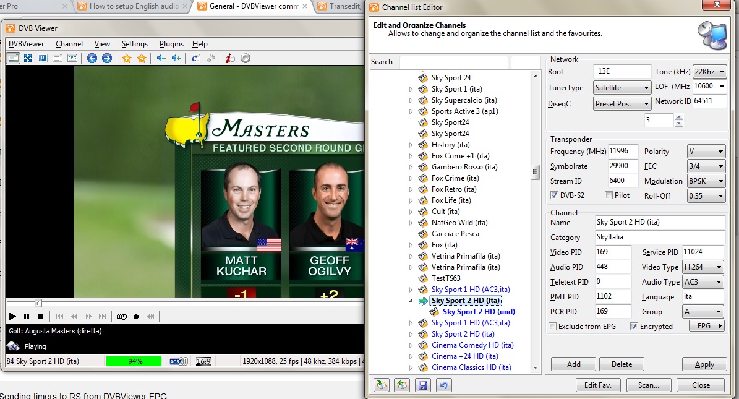
Task: Click the playback seek slider handle
Action: (38, 303)
